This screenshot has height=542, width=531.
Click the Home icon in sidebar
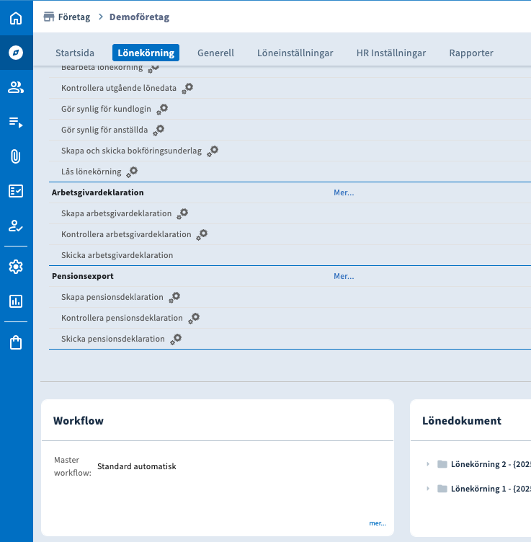pos(16,18)
